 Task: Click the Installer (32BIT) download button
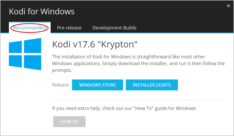[x=152, y=85]
